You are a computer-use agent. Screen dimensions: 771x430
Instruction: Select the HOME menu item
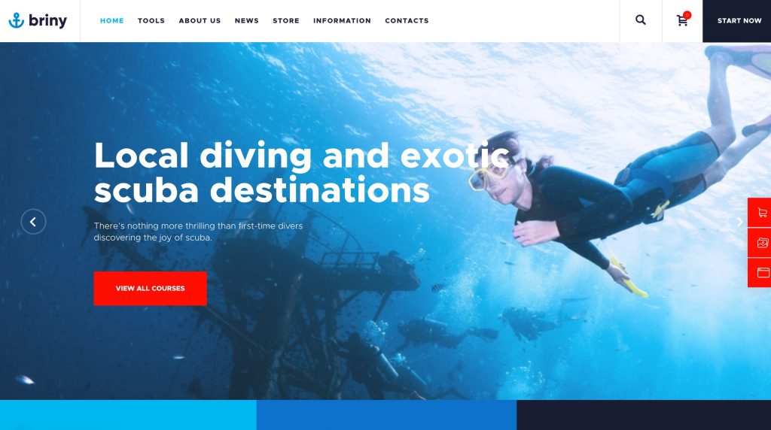[x=112, y=20]
